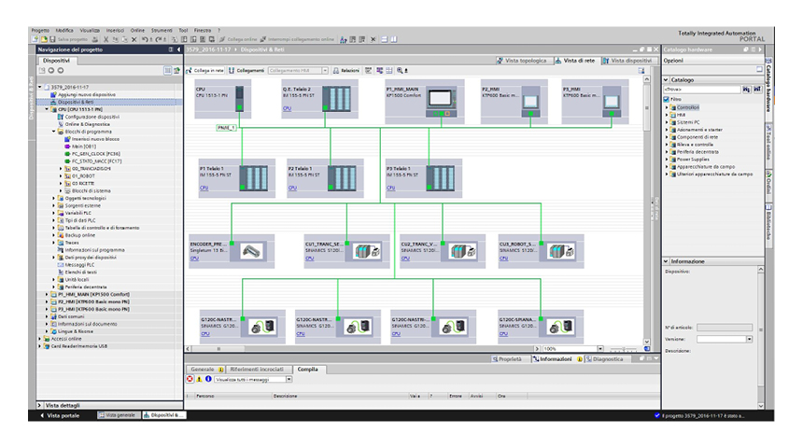Select the ENCODER_PRE device icon
This screenshot has height=448, width=803.
pos(251,251)
